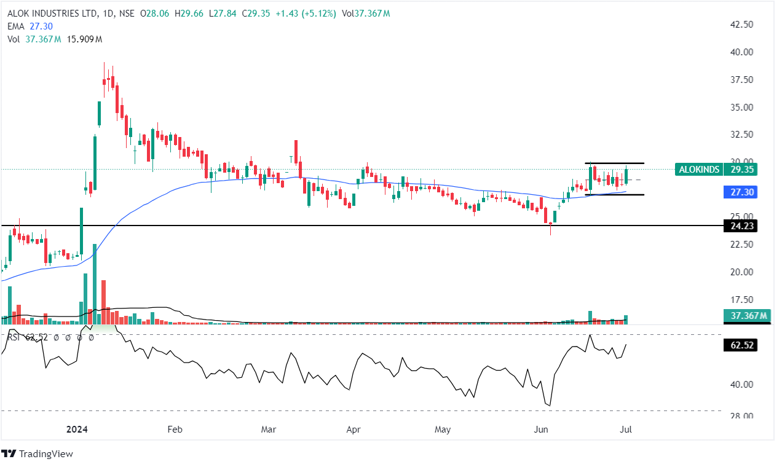Click the 40.00 price scale label
The width and height of the screenshot is (782, 467).
[x=741, y=52]
